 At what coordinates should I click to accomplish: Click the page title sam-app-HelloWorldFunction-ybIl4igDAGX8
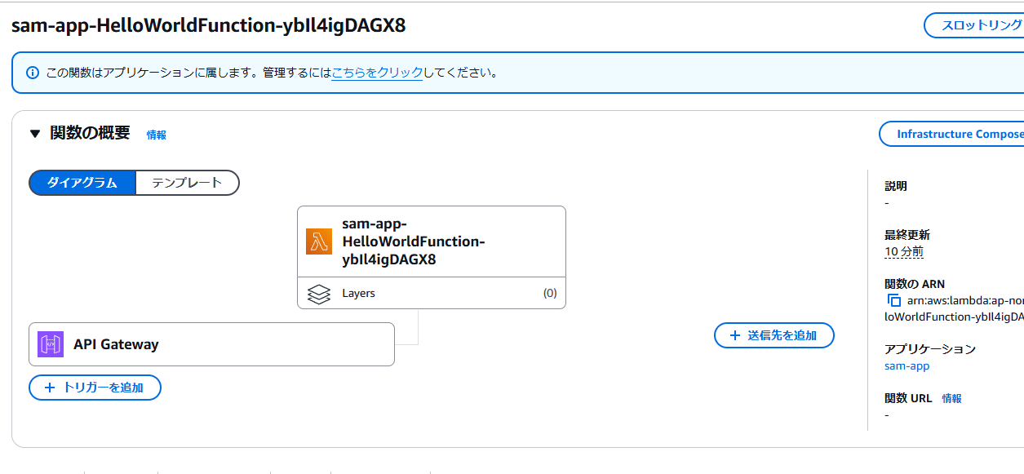(x=208, y=25)
